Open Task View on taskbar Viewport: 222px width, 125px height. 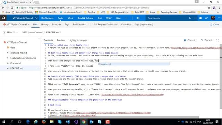19,122
